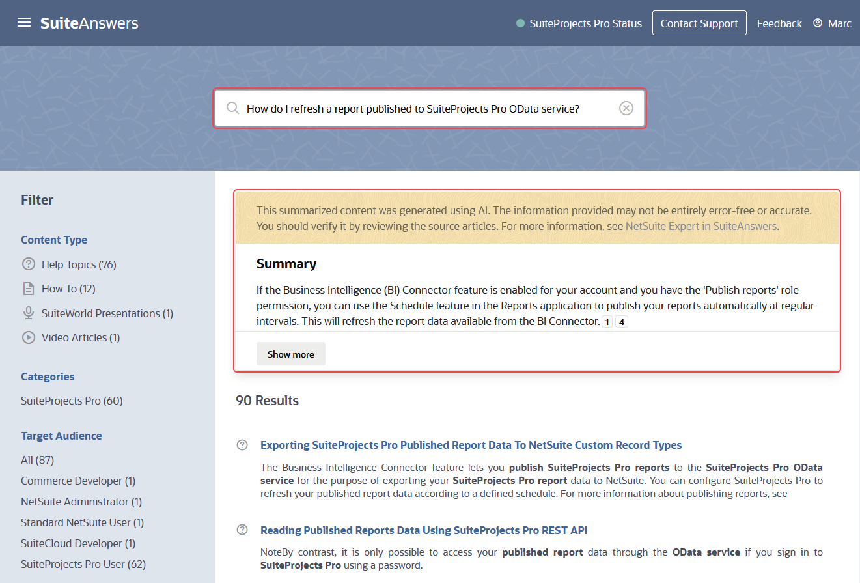Open the Feedback link
Image resolution: width=860 pixels, height=583 pixels.
(779, 23)
